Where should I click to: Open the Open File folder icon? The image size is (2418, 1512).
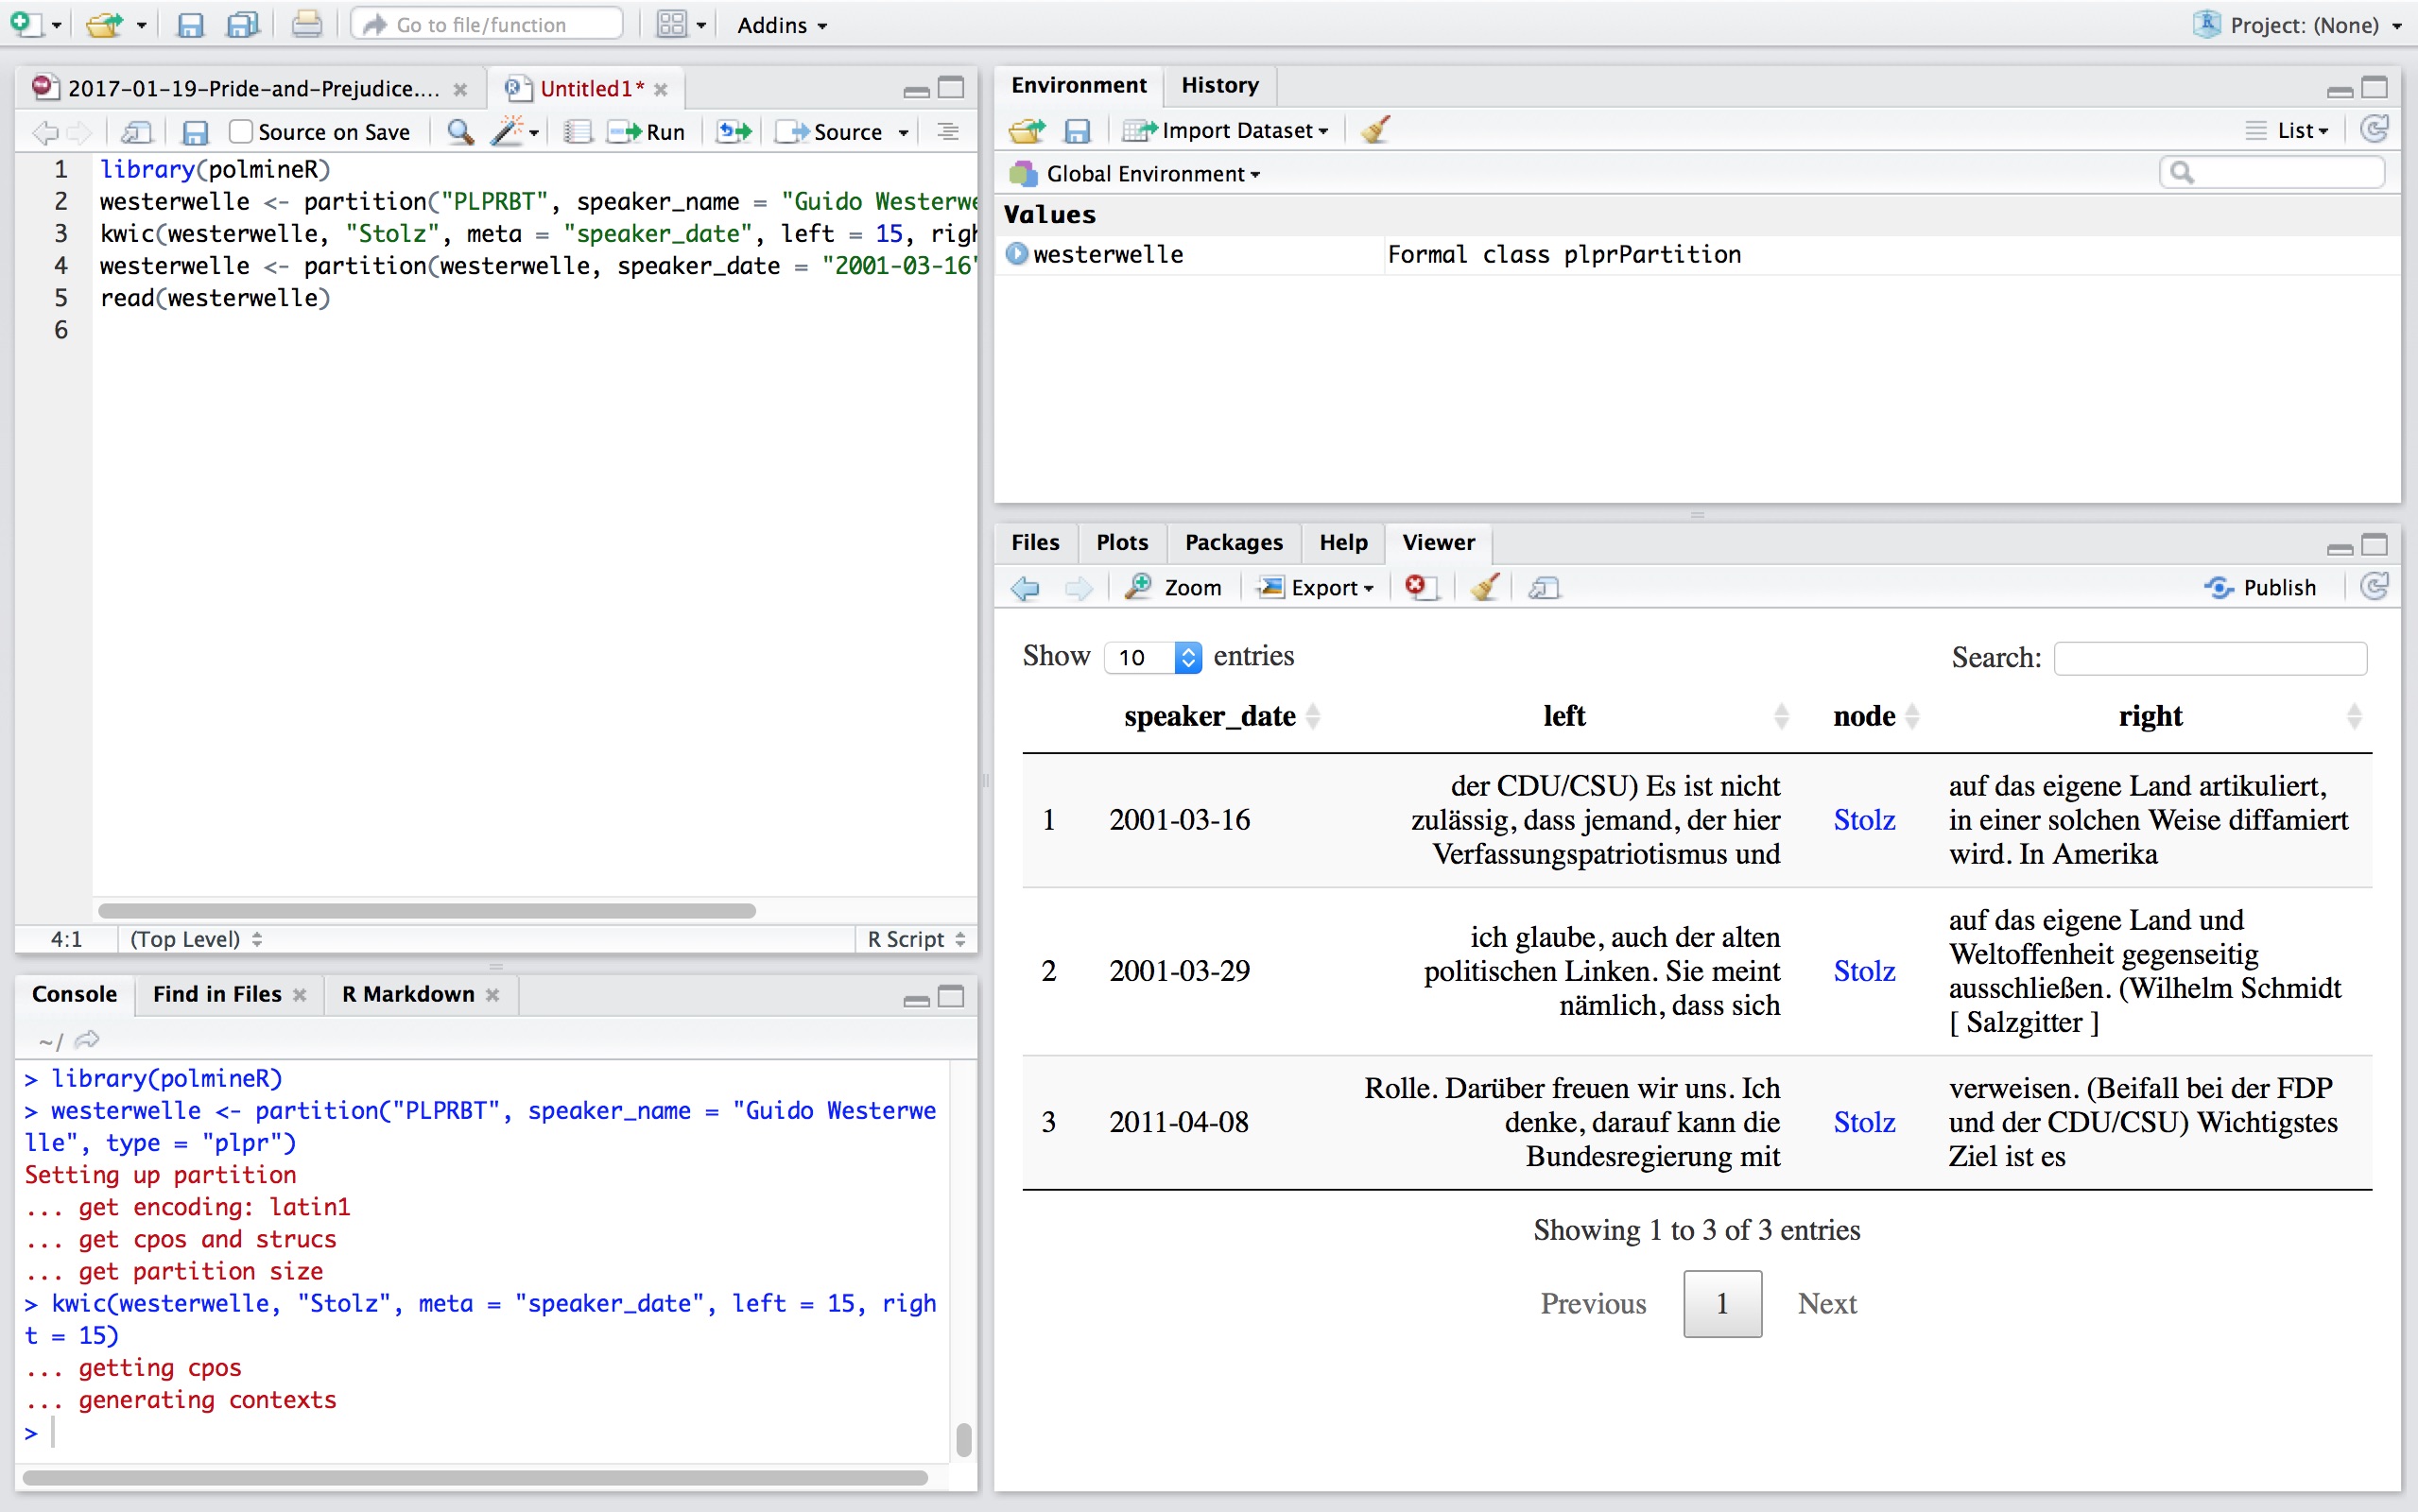pyautogui.click(x=103, y=24)
